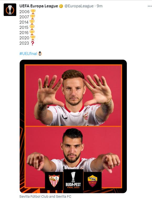Click the UEFA Europa League display name
Screen dimensions: 152x200
[39, 6]
